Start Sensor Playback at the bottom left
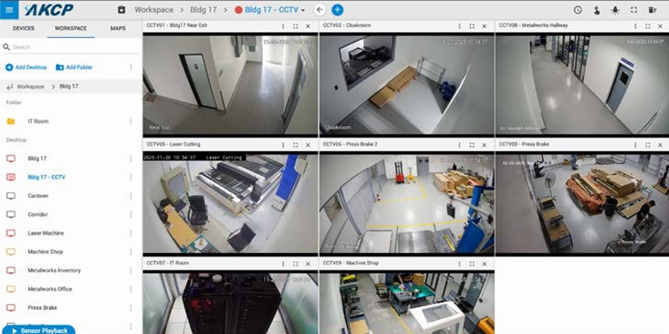This screenshot has height=334, width=669. click(38, 330)
